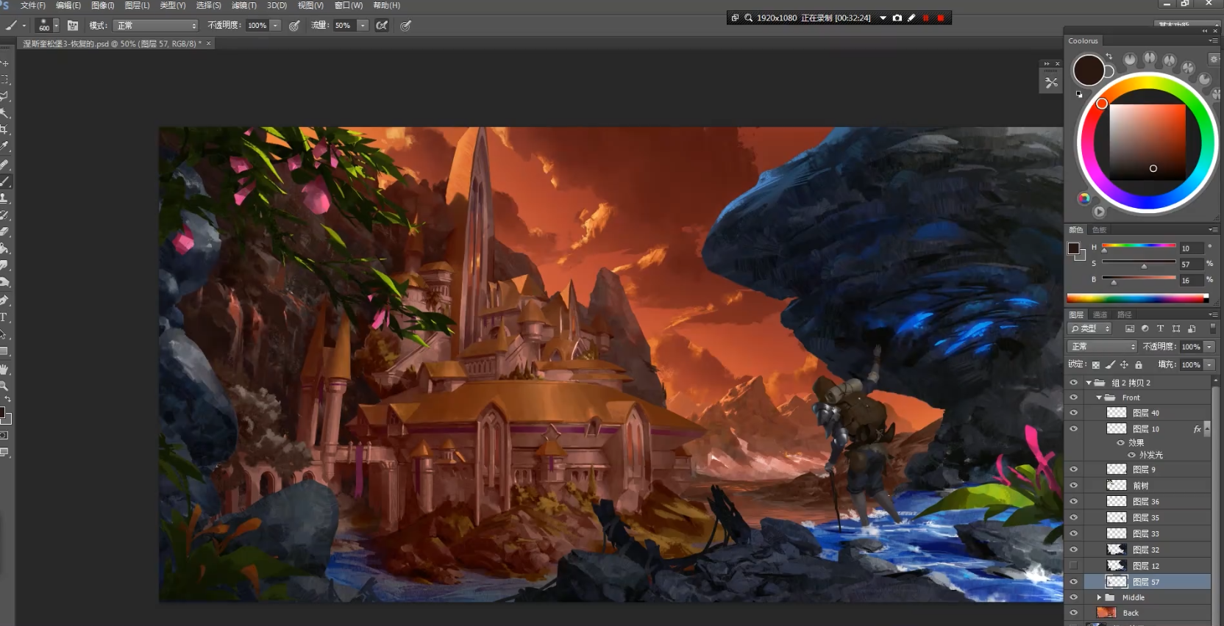
Task: Lock layer position icon
Action: 1124,364
